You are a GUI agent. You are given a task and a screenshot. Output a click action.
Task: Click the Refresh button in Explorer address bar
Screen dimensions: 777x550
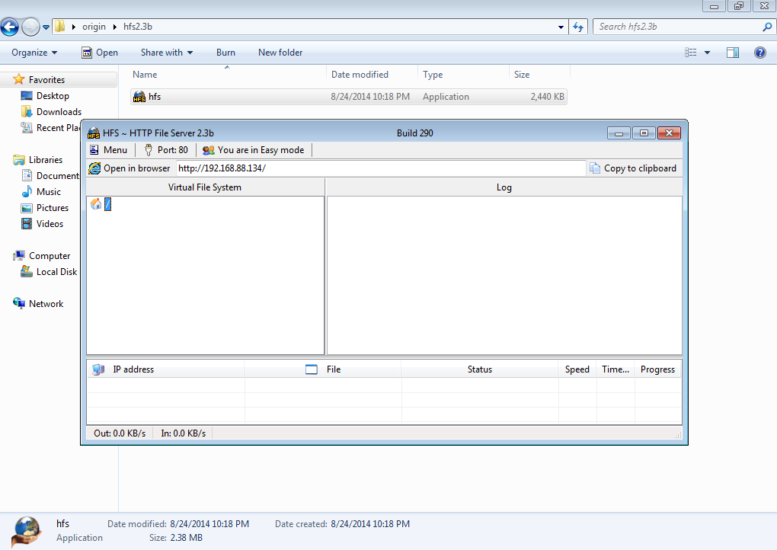(577, 27)
